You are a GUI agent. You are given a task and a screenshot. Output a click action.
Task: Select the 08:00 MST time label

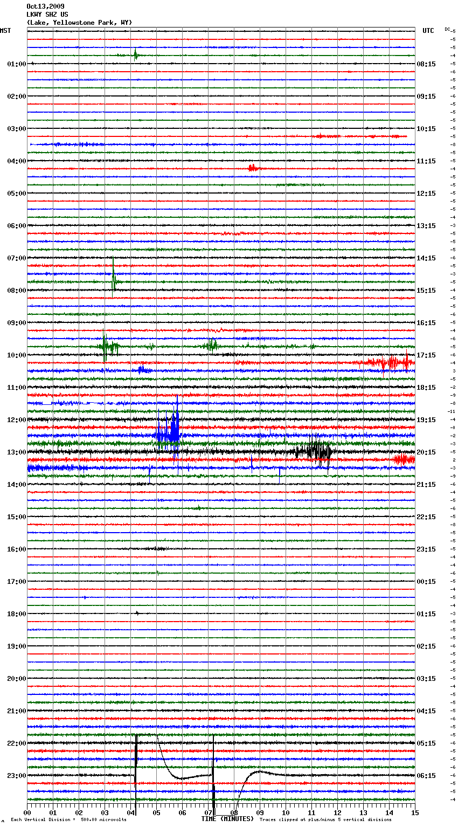click(x=16, y=291)
